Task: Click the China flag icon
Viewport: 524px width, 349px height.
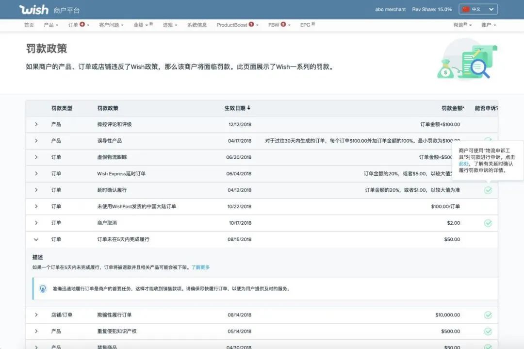Action: click(466, 9)
